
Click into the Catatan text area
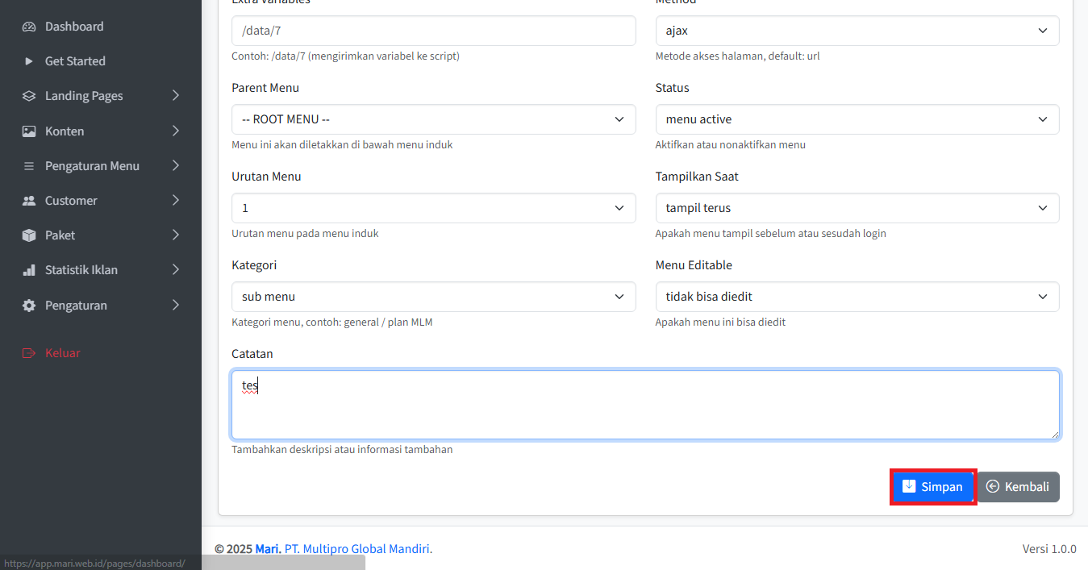pyautogui.click(x=645, y=405)
